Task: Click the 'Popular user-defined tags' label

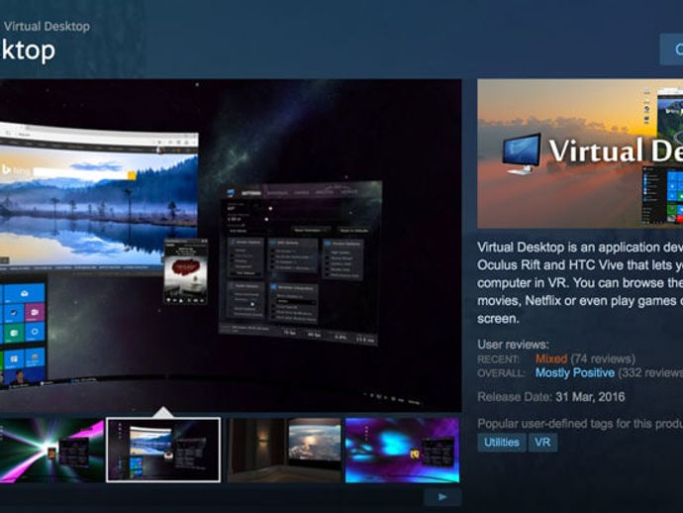Action: click(x=580, y=424)
